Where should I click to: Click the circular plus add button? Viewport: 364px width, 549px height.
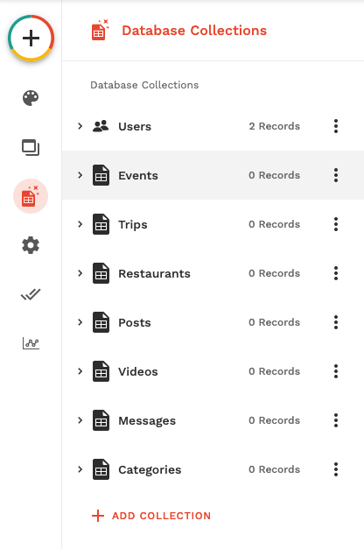tap(31, 38)
